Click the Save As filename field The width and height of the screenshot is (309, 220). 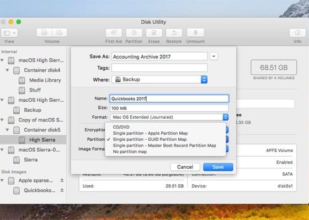coord(159,57)
